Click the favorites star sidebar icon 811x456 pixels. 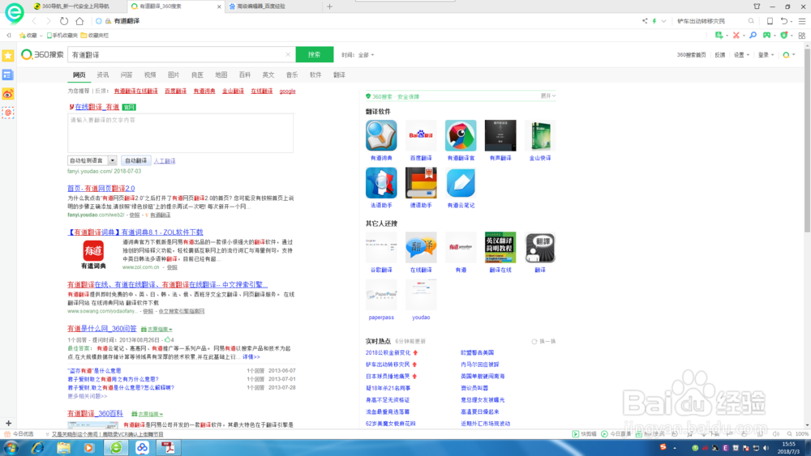click(8, 55)
